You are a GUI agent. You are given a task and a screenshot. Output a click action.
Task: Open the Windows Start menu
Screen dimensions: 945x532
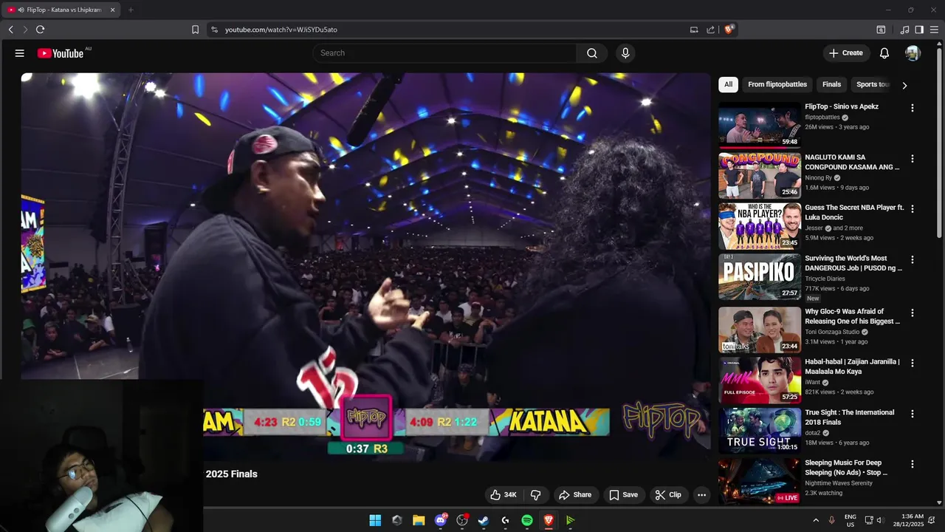pos(375,520)
